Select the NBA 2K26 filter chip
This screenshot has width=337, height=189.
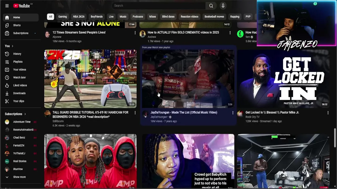79,17
